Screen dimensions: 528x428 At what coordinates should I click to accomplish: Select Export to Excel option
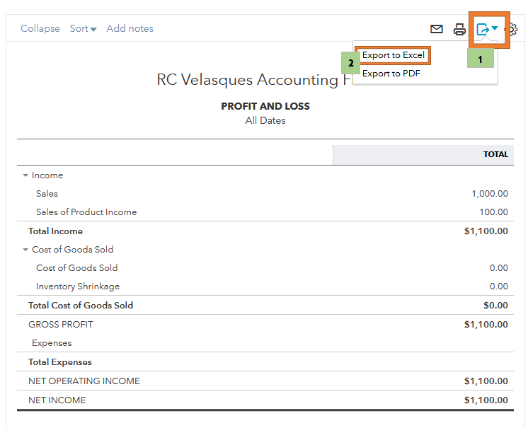coord(394,55)
